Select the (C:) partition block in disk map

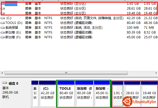point(48,93)
